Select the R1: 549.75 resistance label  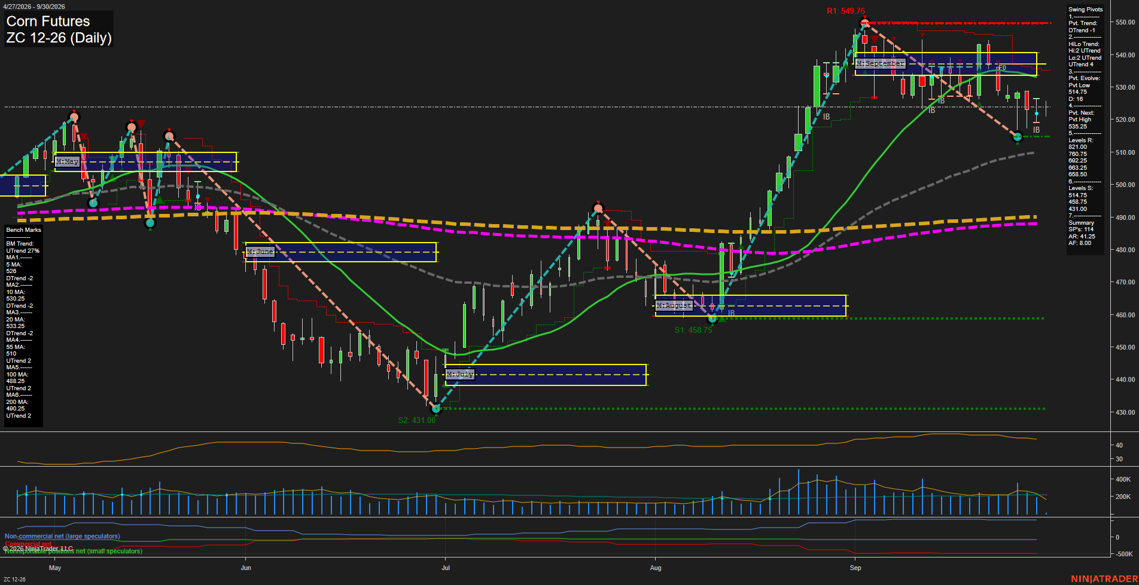pyautogui.click(x=846, y=11)
